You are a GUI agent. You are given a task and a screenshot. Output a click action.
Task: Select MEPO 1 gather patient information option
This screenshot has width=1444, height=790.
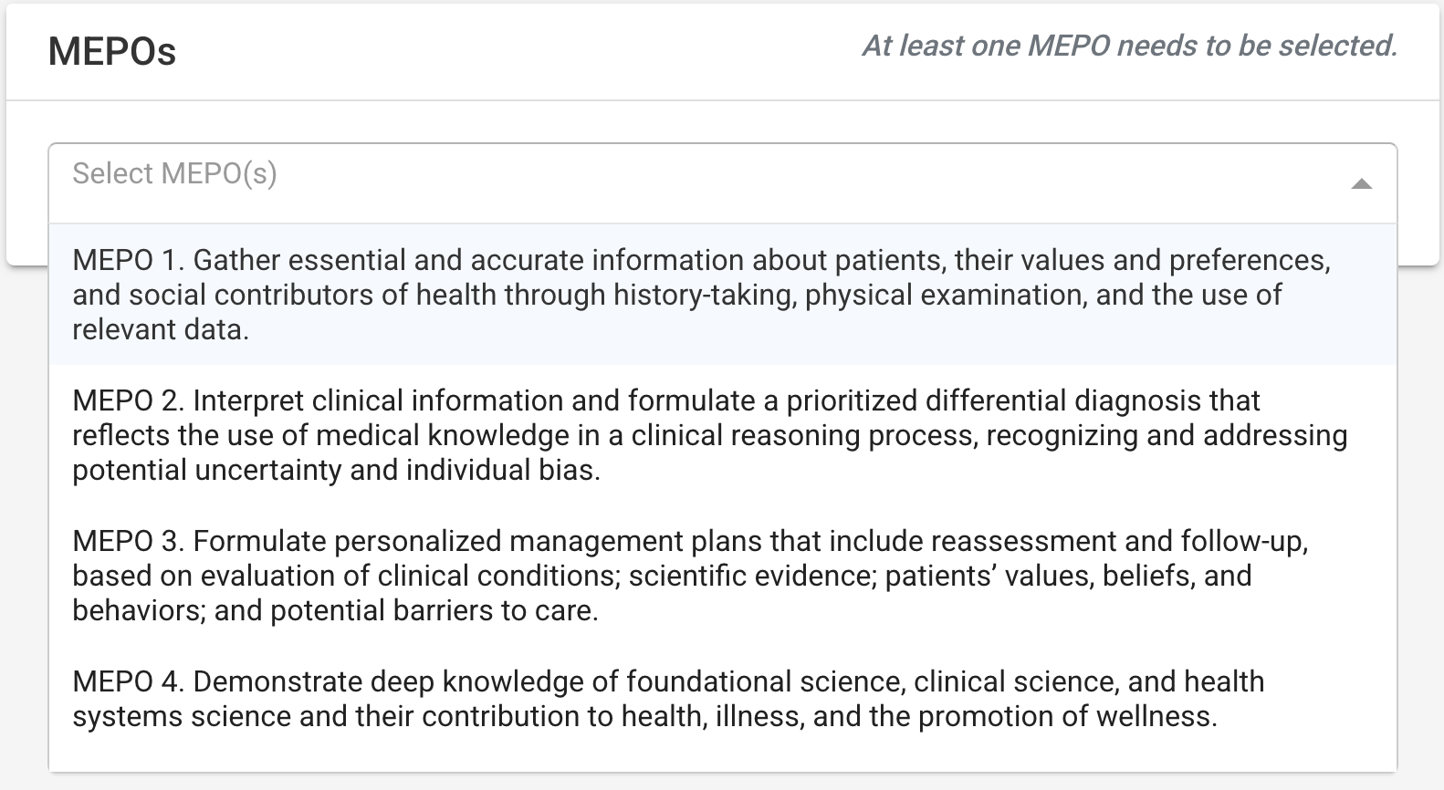(x=722, y=295)
